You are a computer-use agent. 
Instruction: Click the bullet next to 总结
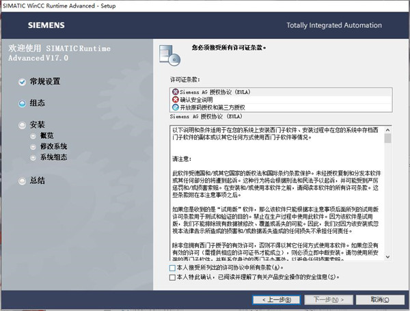coord(23,181)
